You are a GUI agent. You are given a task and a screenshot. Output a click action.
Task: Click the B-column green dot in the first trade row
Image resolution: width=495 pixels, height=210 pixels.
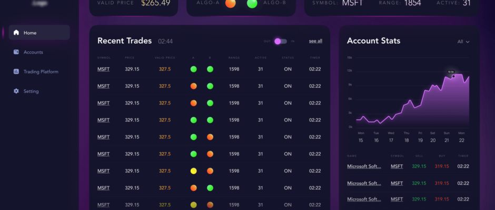coord(210,69)
